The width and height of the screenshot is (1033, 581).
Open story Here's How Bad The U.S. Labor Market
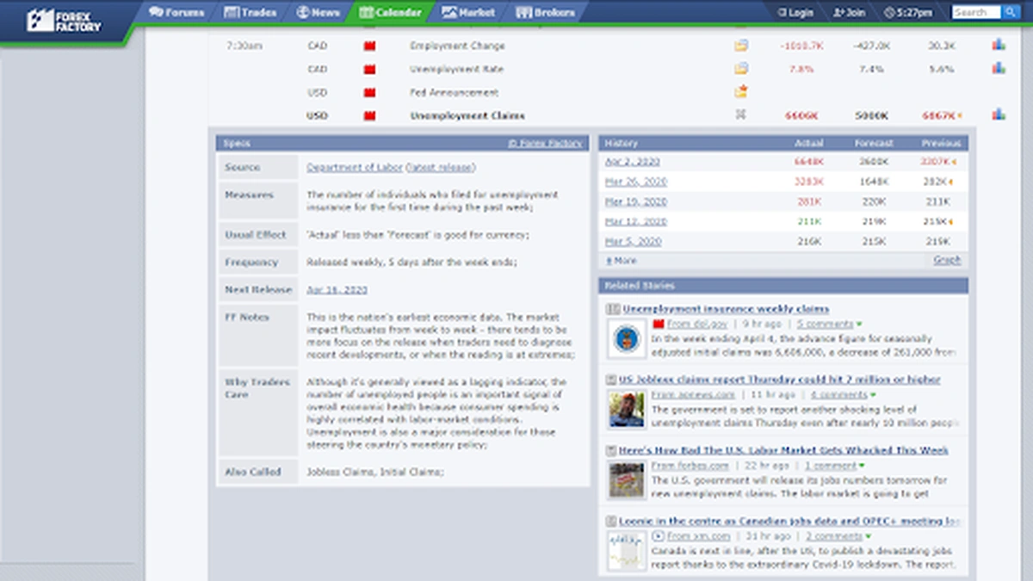(783, 450)
